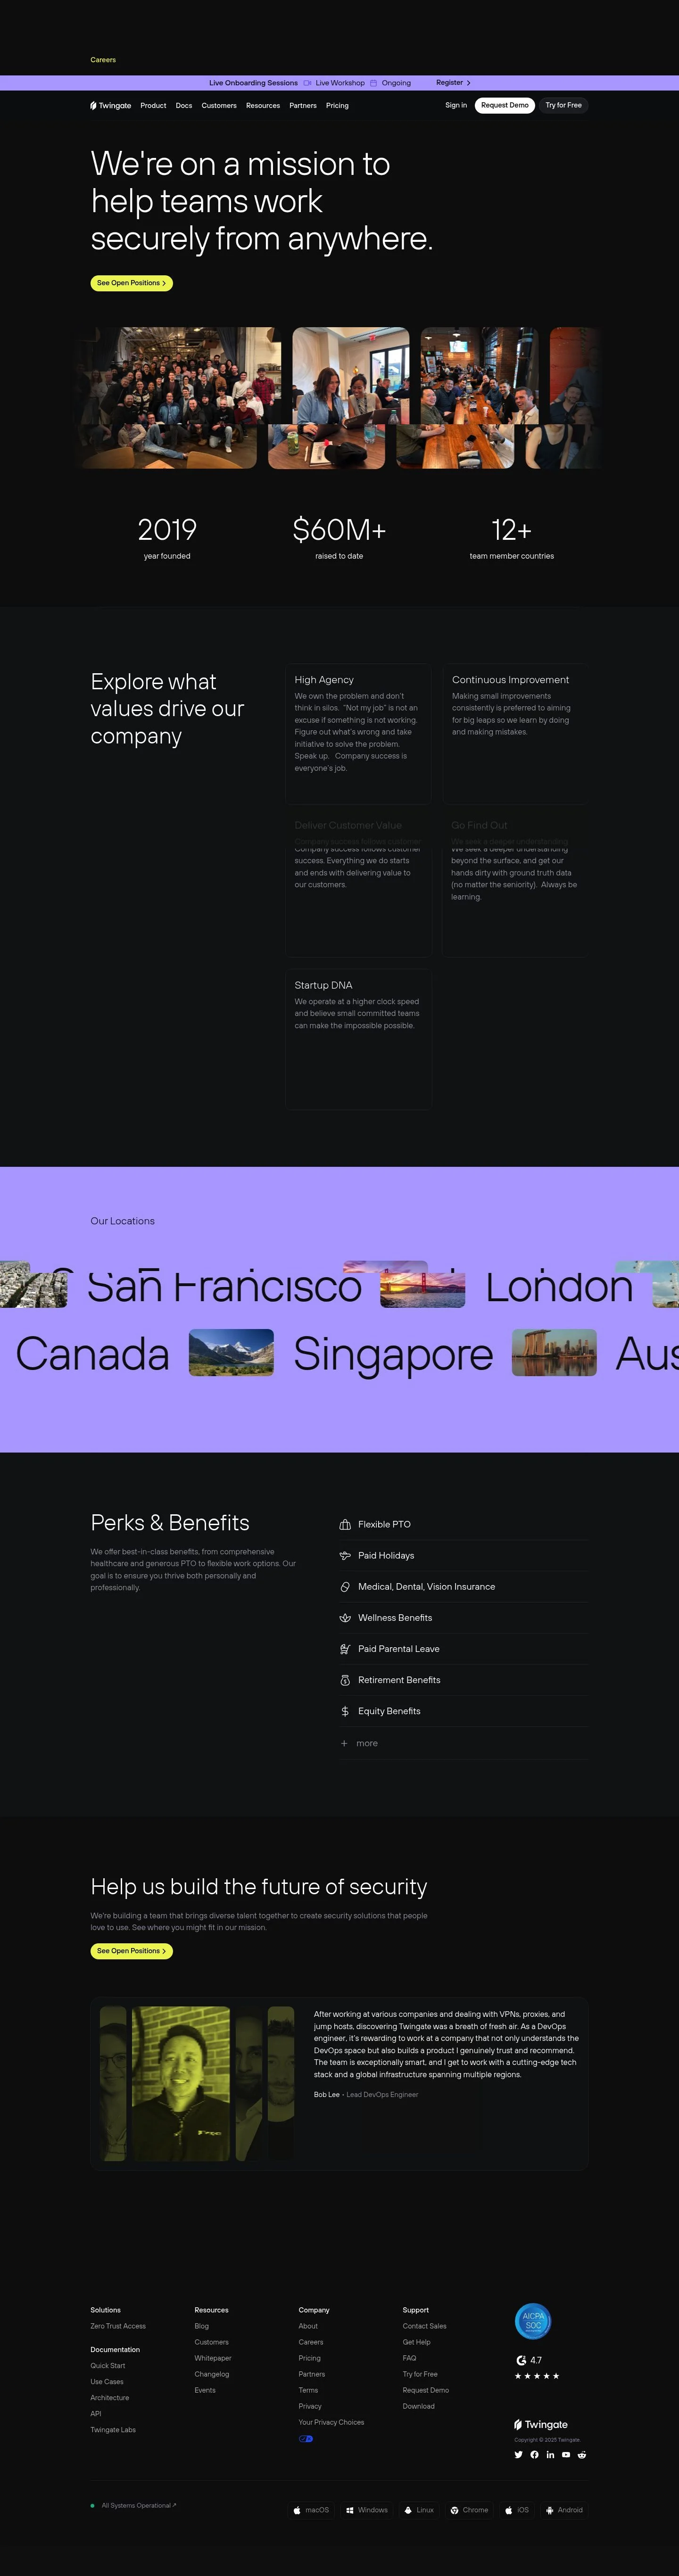Download the Windows client
This screenshot has width=679, height=2576.
point(367,2510)
